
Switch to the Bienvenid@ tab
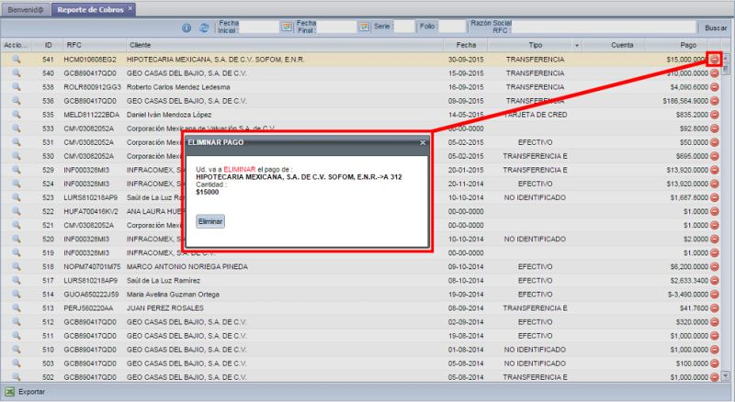pyautogui.click(x=24, y=8)
